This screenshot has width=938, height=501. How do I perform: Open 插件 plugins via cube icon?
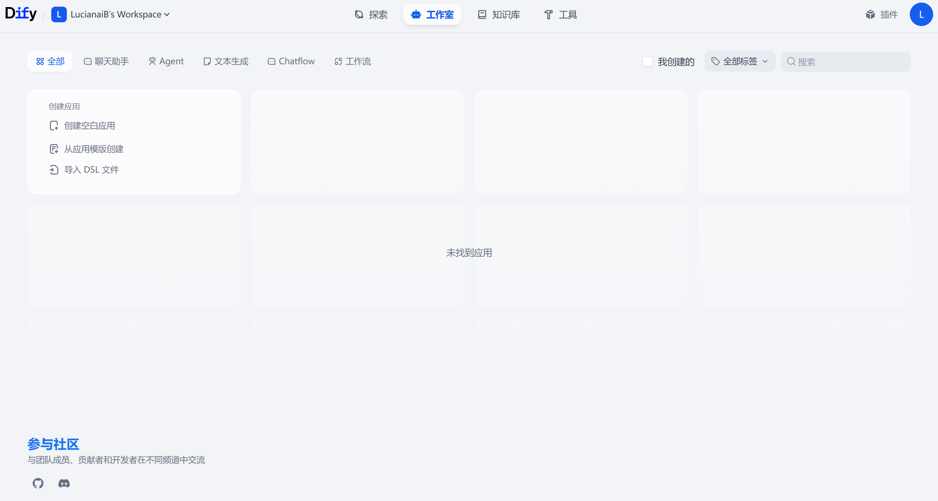point(870,14)
